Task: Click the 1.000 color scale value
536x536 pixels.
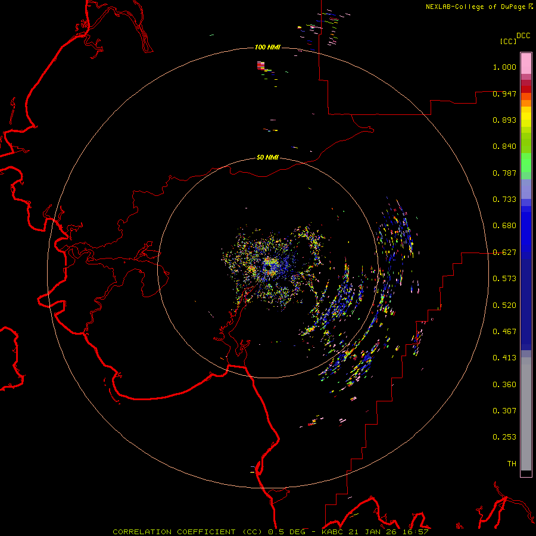Action: click(x=504, y=67)
